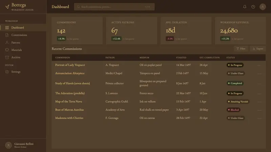
Task: Click medium Red chalk on toned paper
Action: pyautogui.click(x=154, y=110)
